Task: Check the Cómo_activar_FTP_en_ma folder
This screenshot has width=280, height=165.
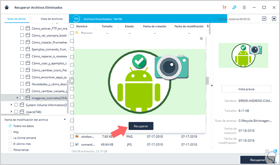Action: pos(22,28)
